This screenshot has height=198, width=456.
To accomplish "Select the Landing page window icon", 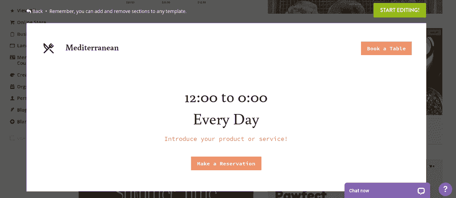I will click(x=12, y=46).
